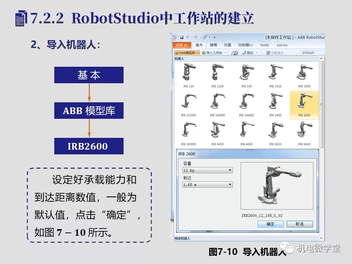Click the RobotStudio application icon in title bar
Screen dimensions: 352x264
175,37
